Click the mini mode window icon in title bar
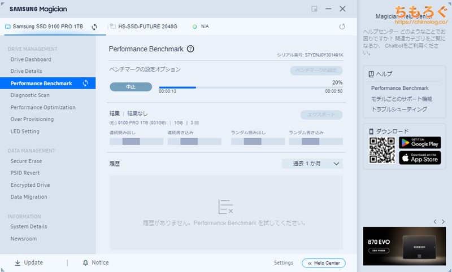Viewport: 452px width, 272px height. [x=314, y=9]
